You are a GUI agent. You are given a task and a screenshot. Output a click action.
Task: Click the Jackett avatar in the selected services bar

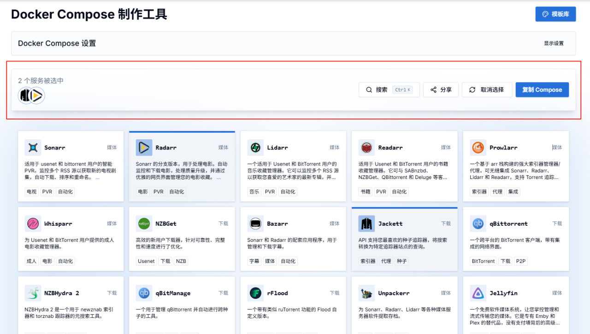pyautogui.click(x=25, y=95)
